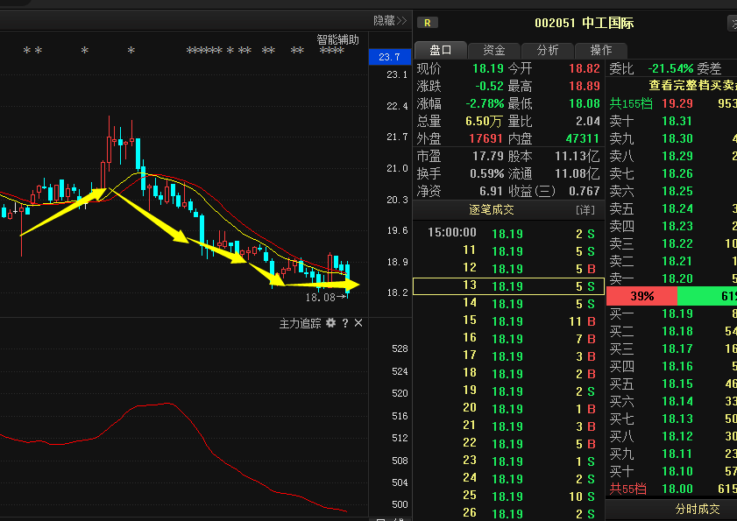
Task: Click the 内盘 value 47311
Action: point(583,138)
